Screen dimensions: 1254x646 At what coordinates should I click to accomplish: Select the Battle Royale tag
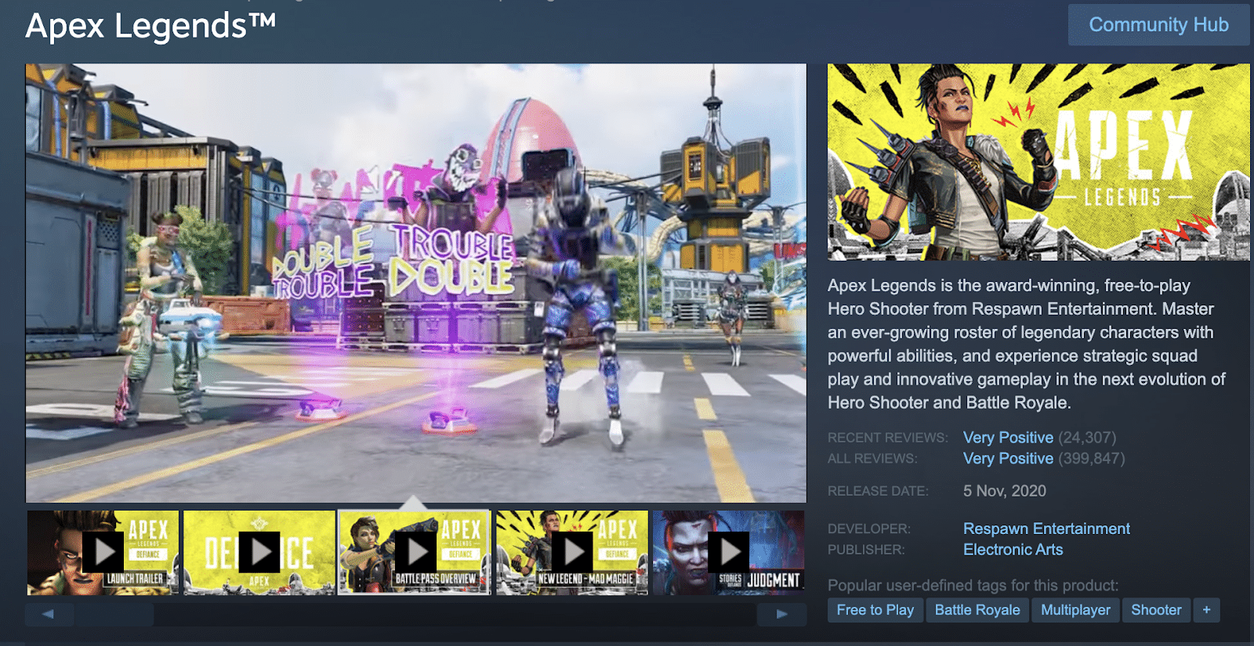977,610
